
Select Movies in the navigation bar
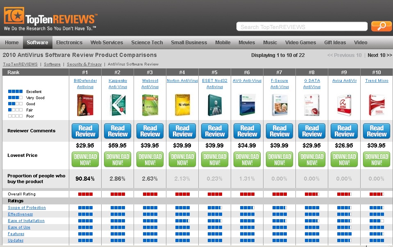[x=246, y=42]
